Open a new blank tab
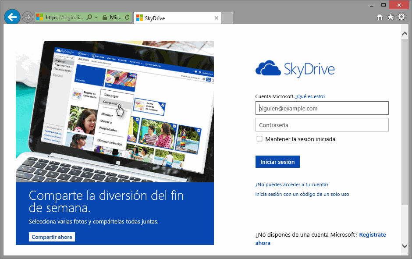The width and height of the screenshot is (412, 259). pyautogui.click(x=227, y=18)
